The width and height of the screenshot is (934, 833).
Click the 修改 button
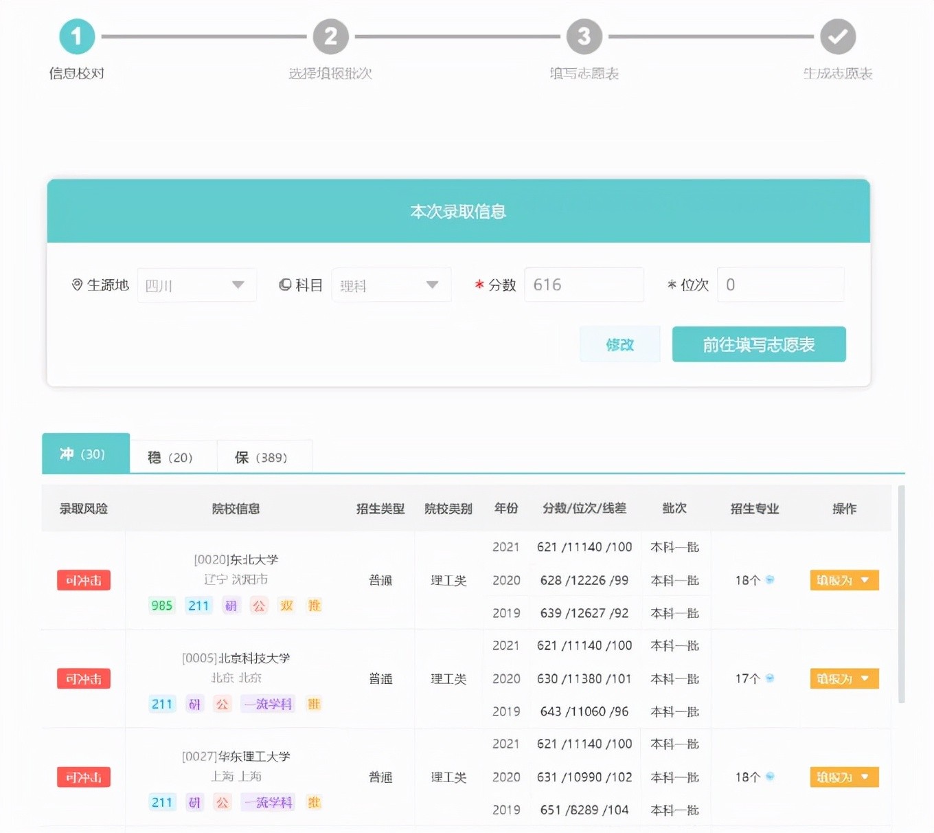click(x=619, y=344)
